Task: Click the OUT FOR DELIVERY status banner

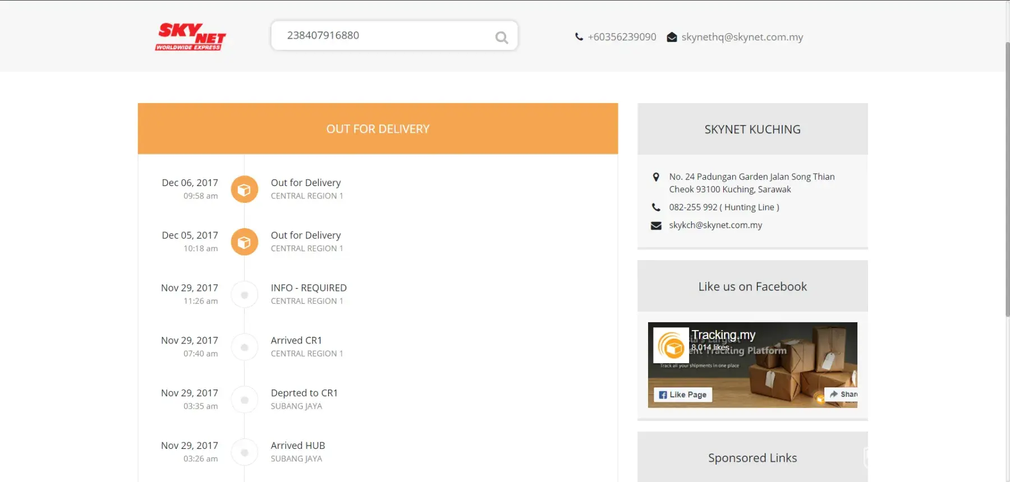Action: coord(378,129)
